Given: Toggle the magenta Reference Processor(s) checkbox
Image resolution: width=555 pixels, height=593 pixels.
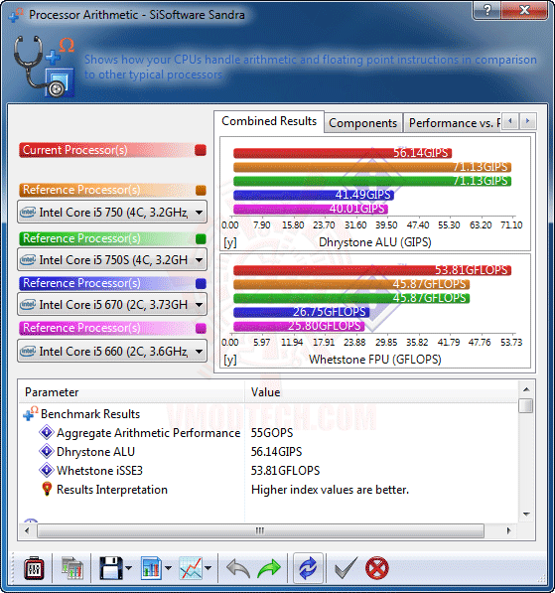Looking at the screenshot, I should click(x=201, y=328).
